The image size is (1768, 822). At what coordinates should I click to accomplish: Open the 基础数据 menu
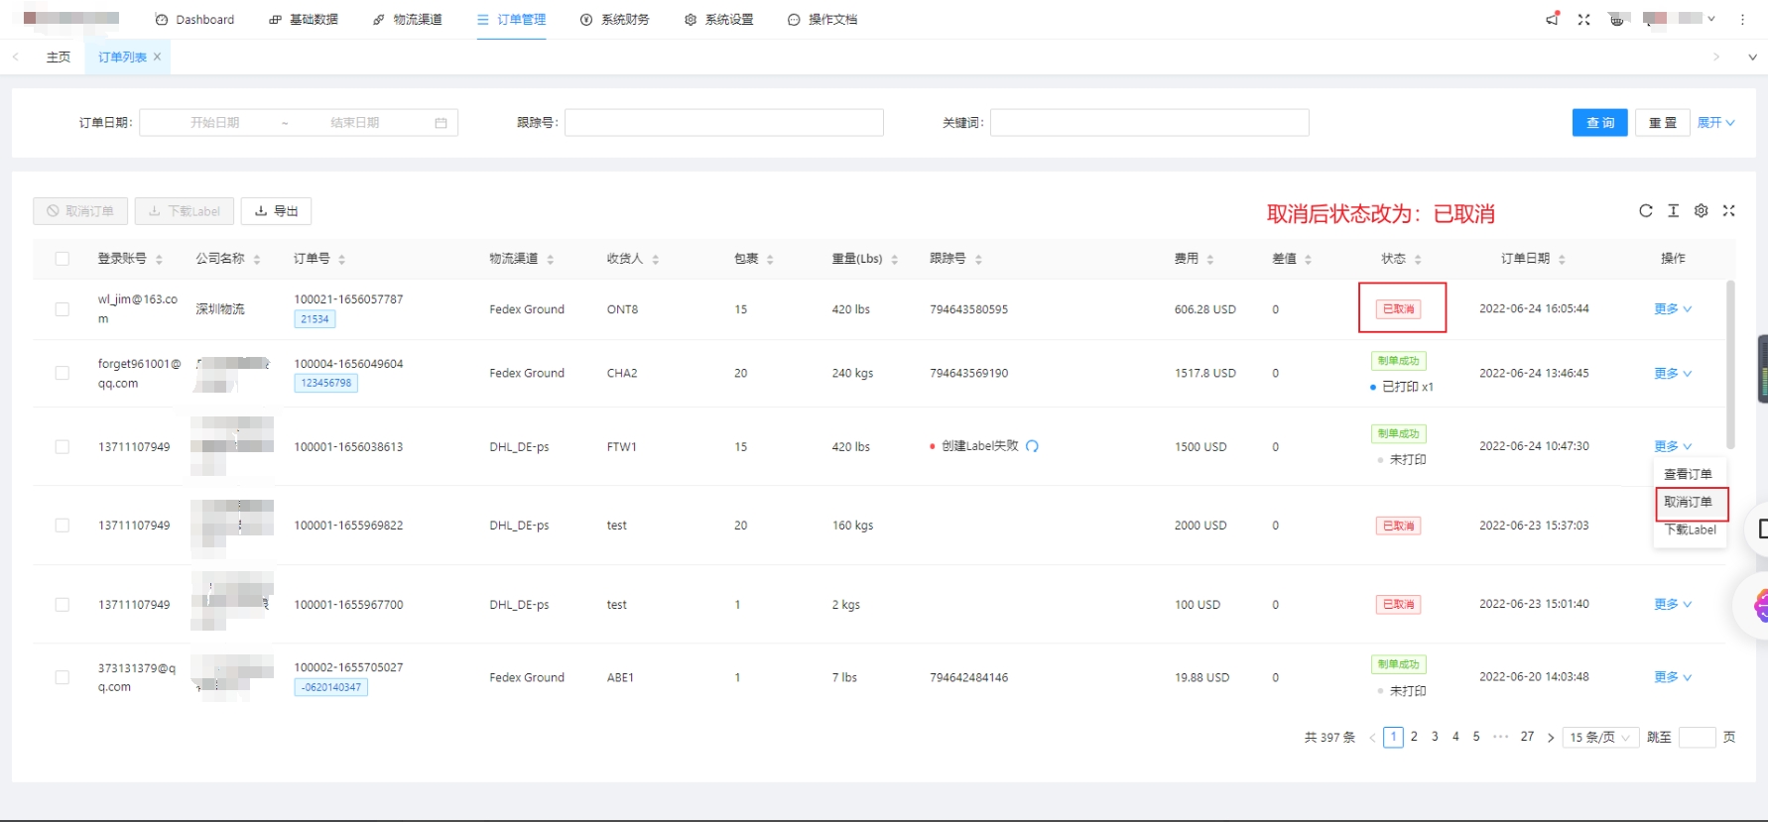click(x=304, y=20)
